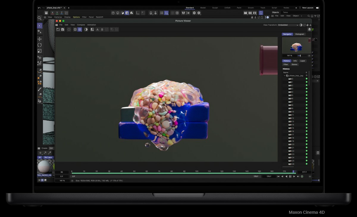This screenshot has height=217, width=357.
Task: Expand more Objects manager menus chevron
Action: [301, 16]
